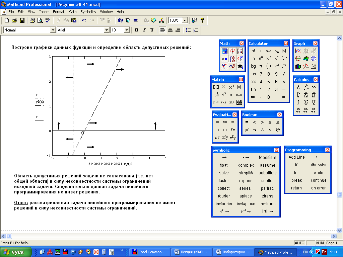Insert infinity symbol from Calculus palette
This screenshot has width=343, height=257.
[314, 87]
